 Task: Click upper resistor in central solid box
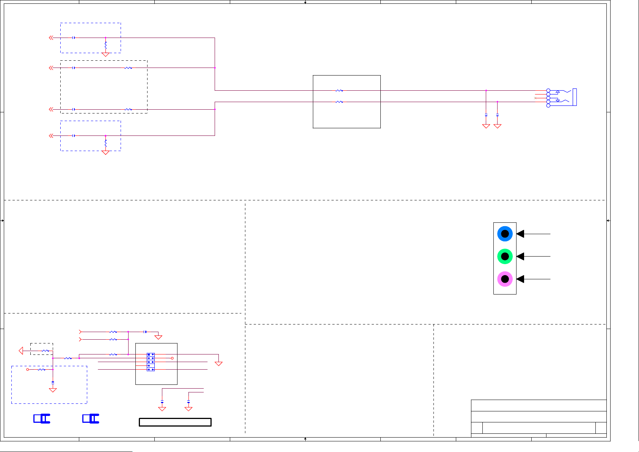339,91
